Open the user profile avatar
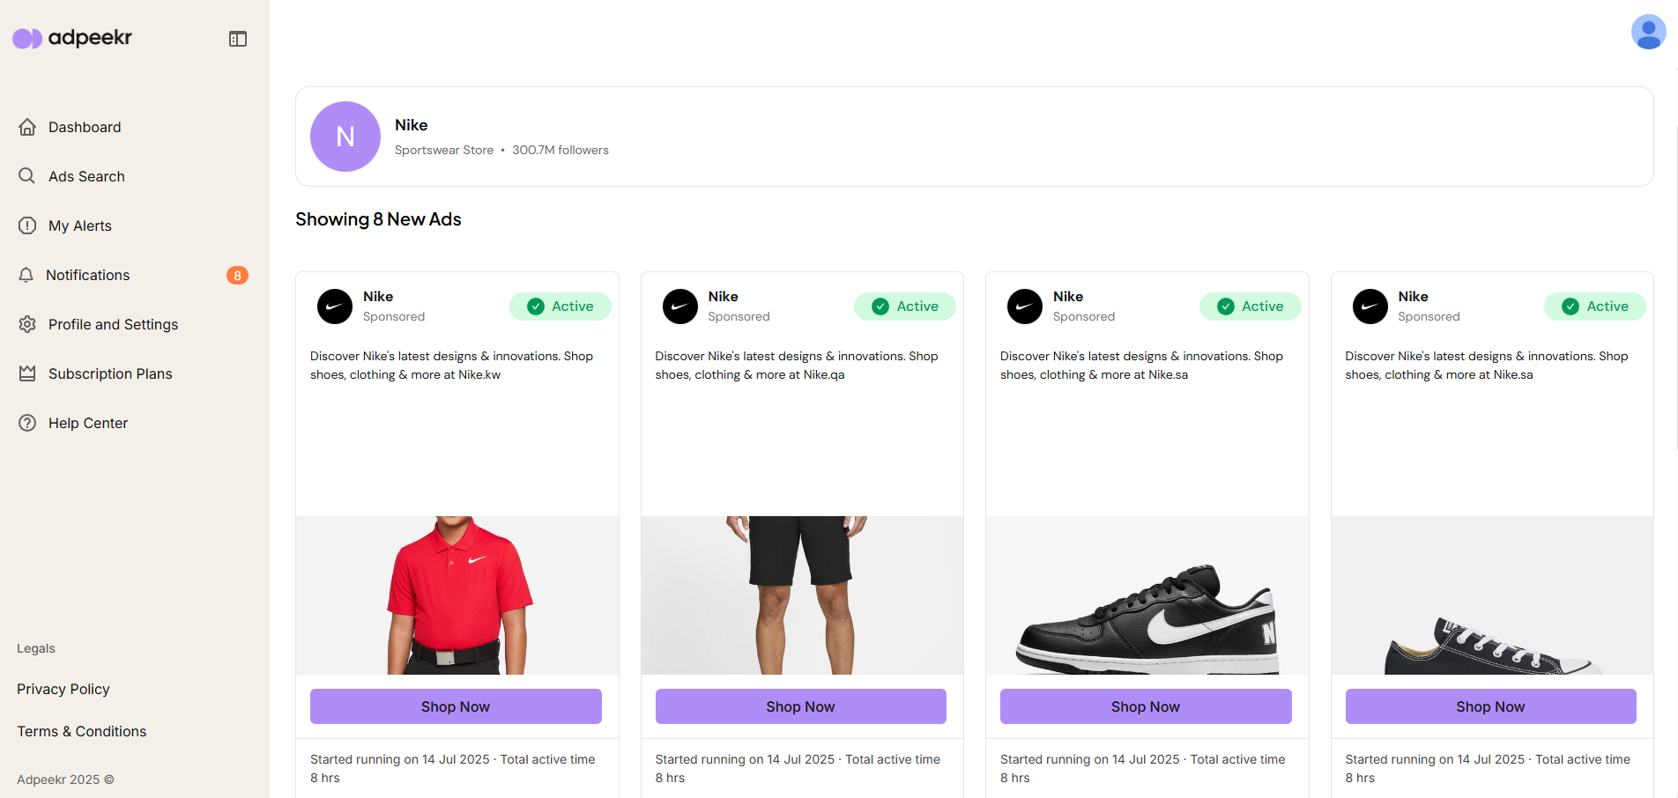This screenshot has width=1678, height=798. click(x=1648, y=33)
